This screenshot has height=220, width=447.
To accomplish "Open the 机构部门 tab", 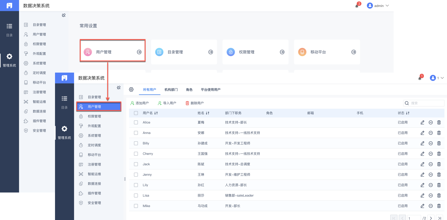I will point(171,90).
